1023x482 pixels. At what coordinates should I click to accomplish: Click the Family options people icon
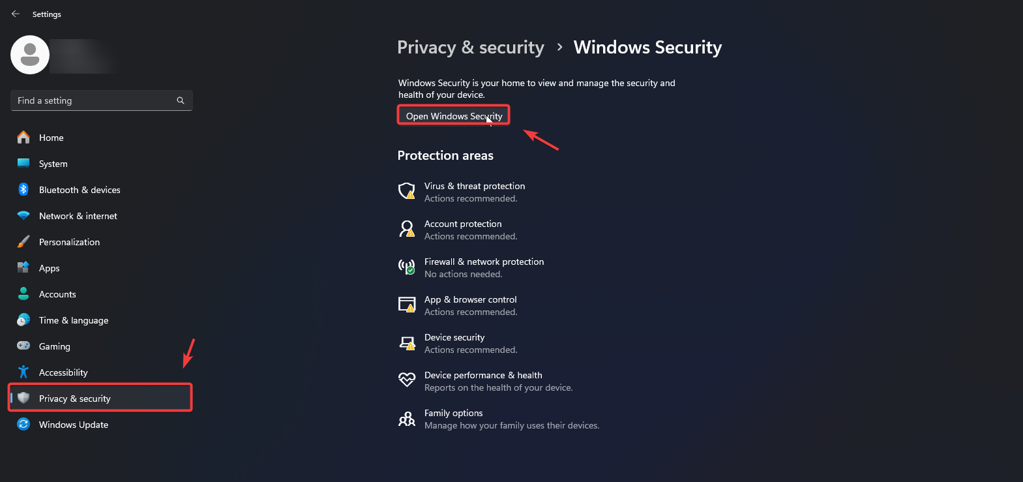click(x=407, y=419)
